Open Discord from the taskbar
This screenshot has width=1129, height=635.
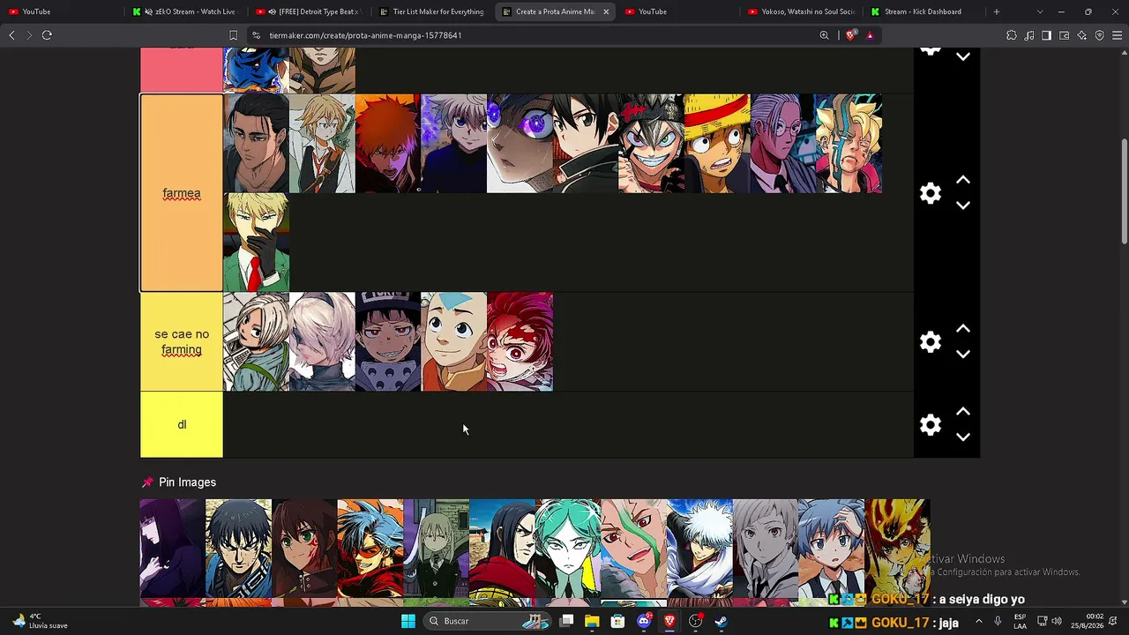click(644, 621)
